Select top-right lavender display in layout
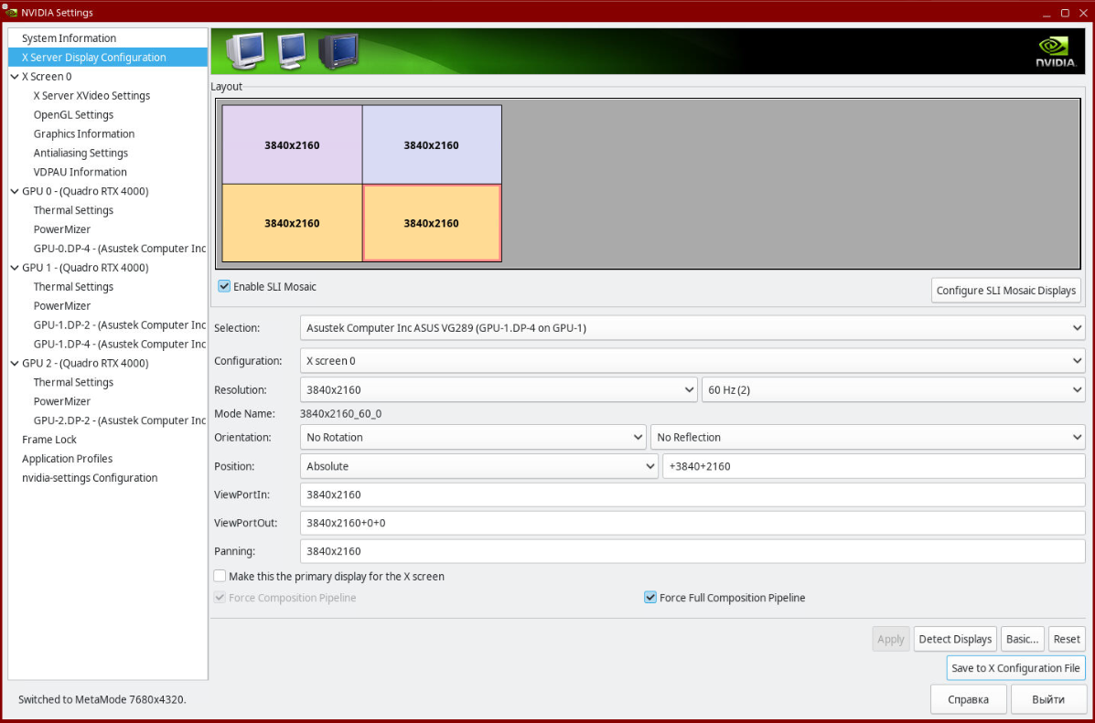The width and height of the screenshot is (1095, 723). pos(432,145)
